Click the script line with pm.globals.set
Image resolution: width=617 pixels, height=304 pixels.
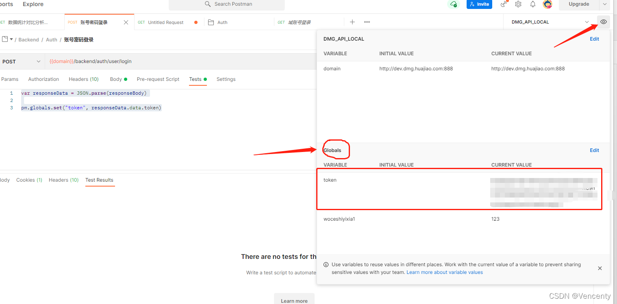coord(91,108)
